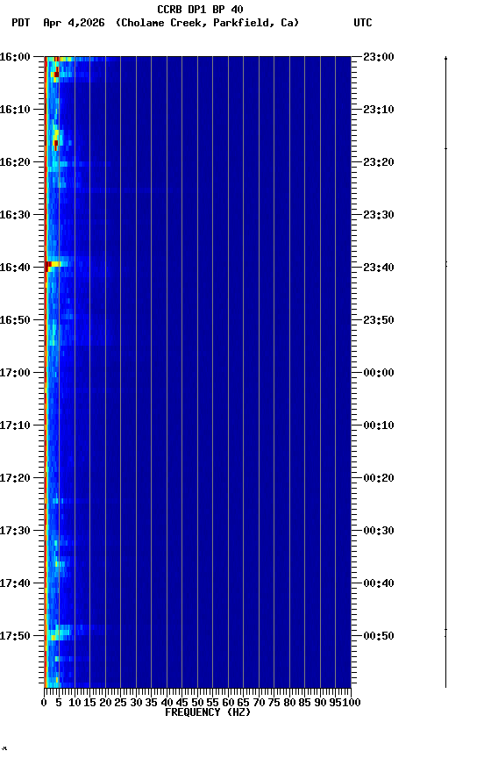Click the 90 Hz frequency axis label
This screenshot has width=484, height=758.
coord(320,703)
